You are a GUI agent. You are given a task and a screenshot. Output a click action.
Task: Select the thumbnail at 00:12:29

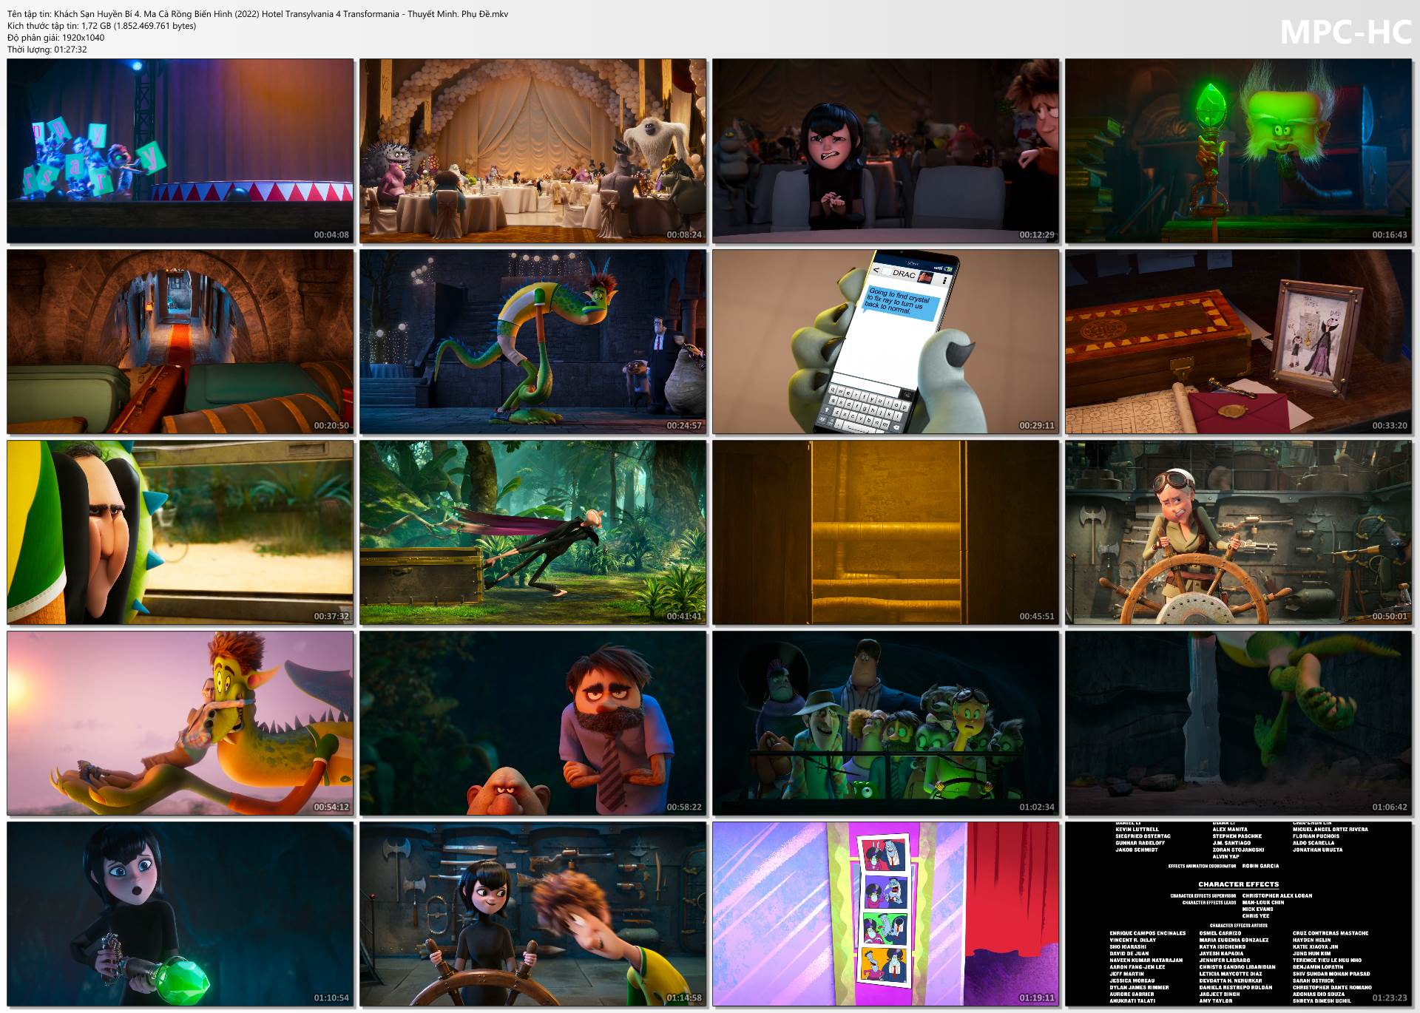click(886, 151)
